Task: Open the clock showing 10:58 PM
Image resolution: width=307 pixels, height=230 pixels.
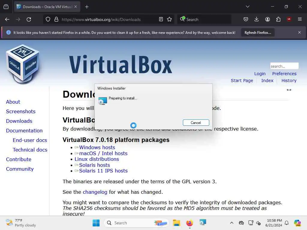Action: 274,223
